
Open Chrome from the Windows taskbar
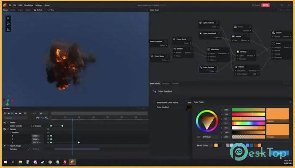pos(50,162)
